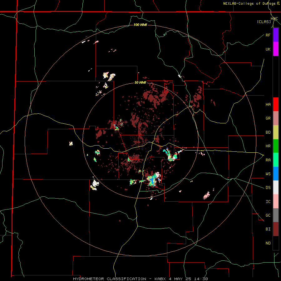Click the 50 NMI range ring label
Viewport: 281px width, 281px height.
point(140,83)
